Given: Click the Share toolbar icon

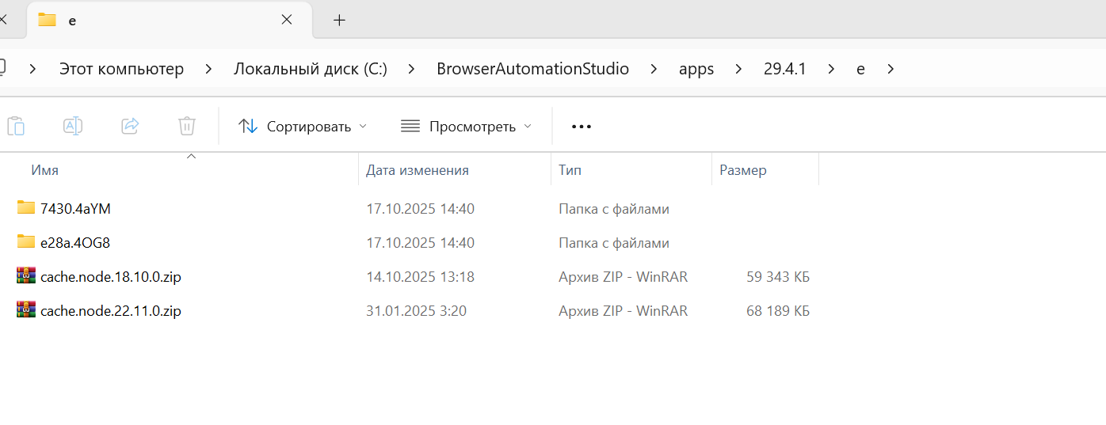Looking at the screenshot, I should (x=130, y=126).
